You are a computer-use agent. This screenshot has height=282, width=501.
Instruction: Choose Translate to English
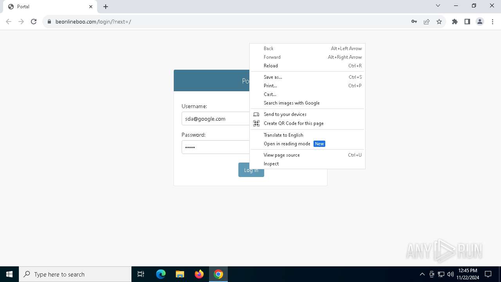[x=307, y=135]
